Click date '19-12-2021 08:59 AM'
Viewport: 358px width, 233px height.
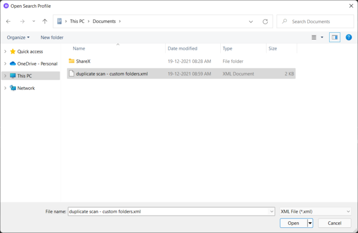[189, 74]
